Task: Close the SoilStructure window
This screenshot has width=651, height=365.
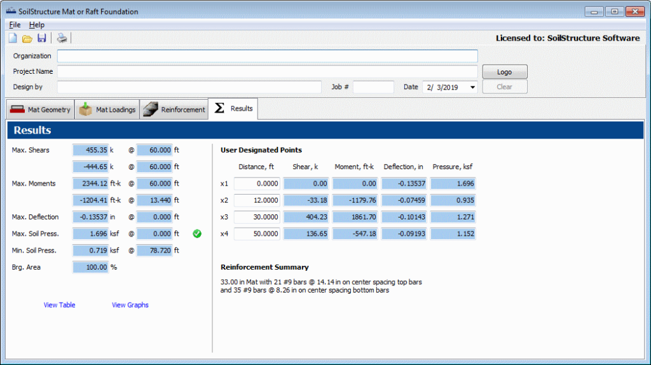Action: (635, 11)
